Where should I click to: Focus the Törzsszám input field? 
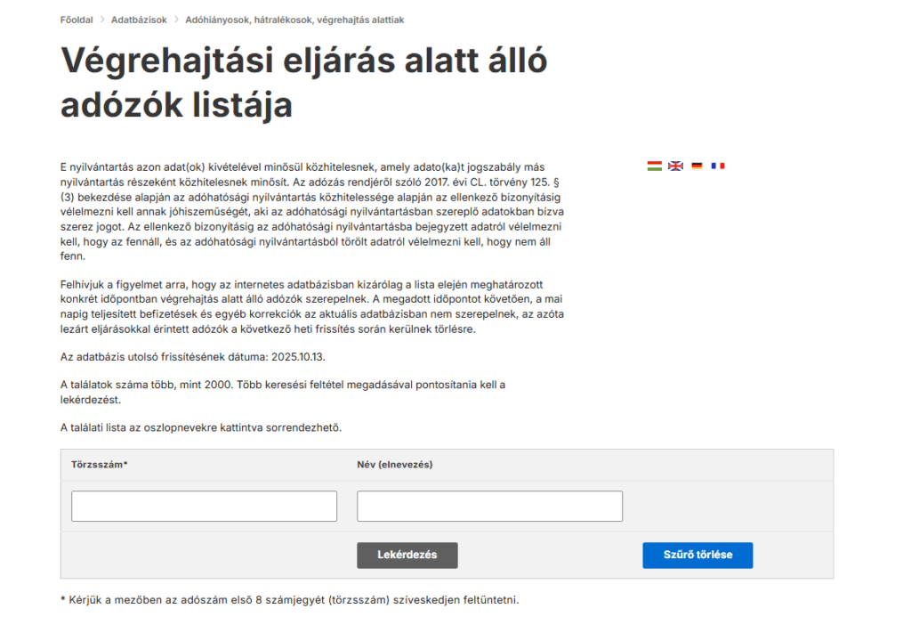(204, 506)
